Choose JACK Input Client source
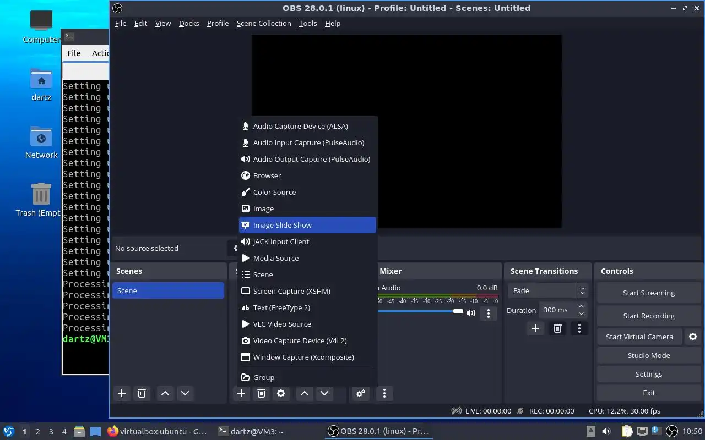 click(x=307, y=241)
